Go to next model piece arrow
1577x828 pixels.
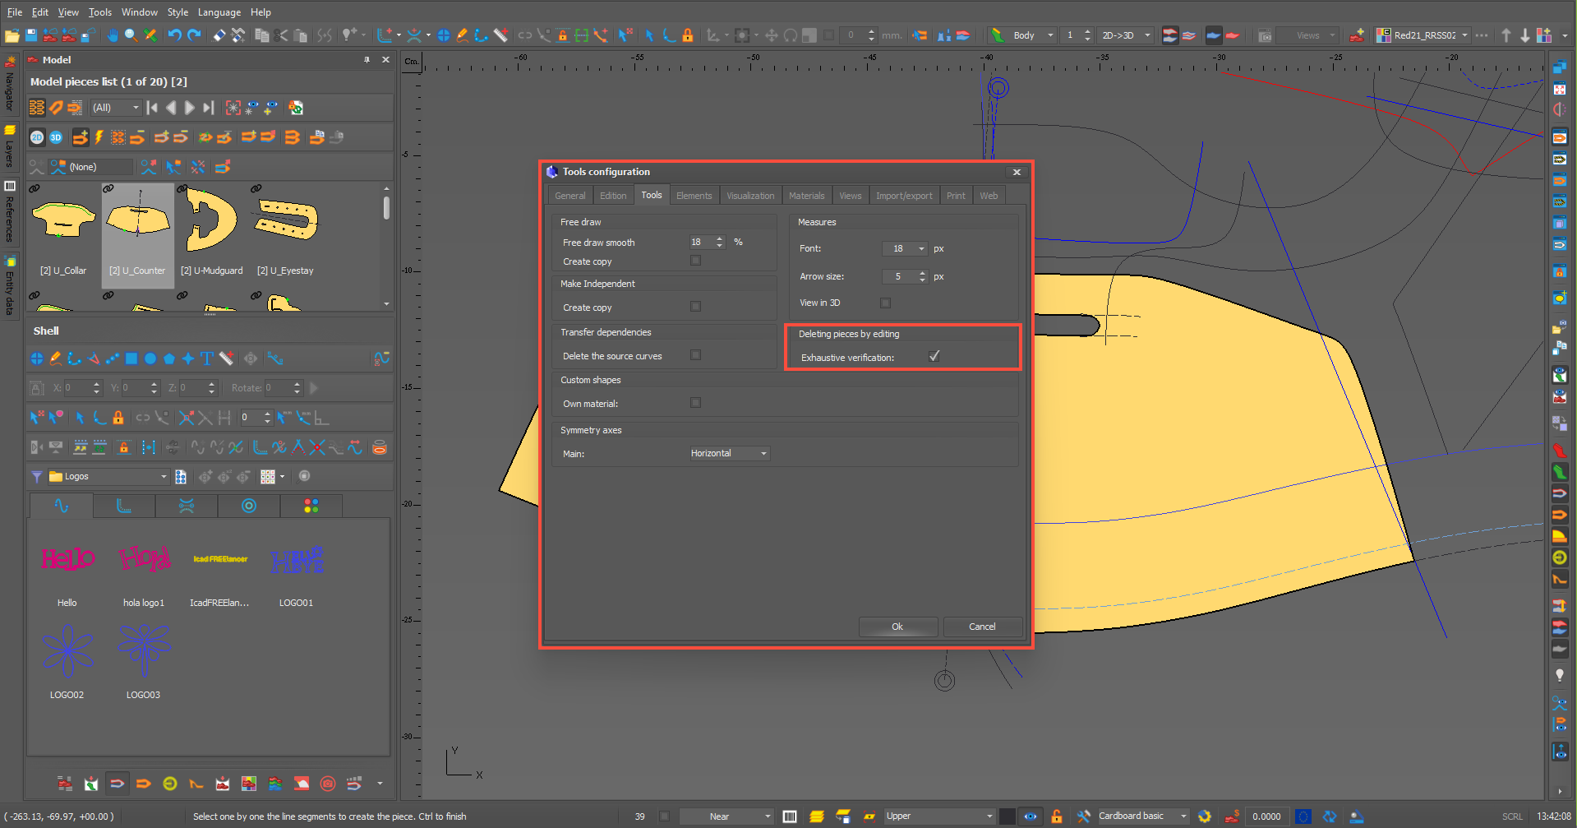[x=190, y=108]
